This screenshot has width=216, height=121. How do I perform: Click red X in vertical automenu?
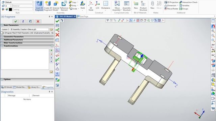(x=57, y=35)
